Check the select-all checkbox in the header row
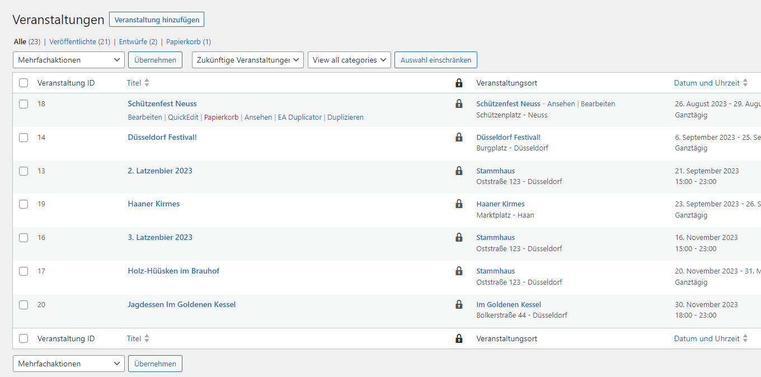The width and height of the screenshot is (761, 377). pyautogui.click(x=24, y=82)
